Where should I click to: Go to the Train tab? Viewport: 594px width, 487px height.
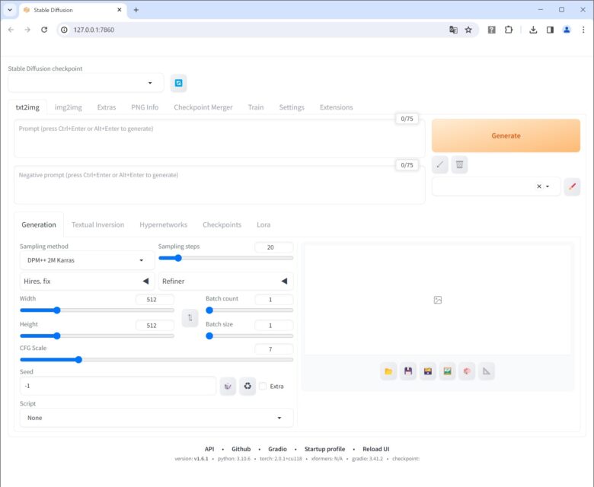[256, 107]
